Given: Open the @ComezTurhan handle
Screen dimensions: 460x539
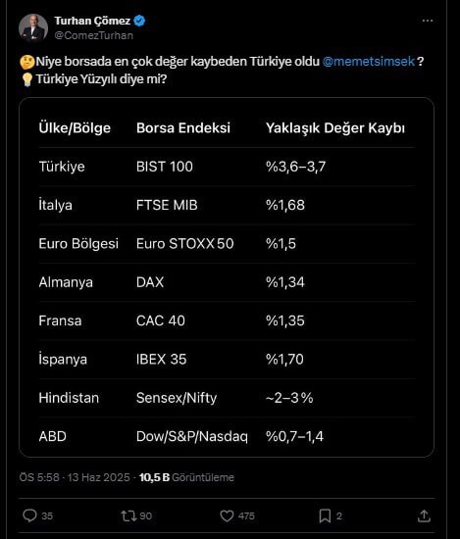Looking at the screenshot, I should [93, 35].
